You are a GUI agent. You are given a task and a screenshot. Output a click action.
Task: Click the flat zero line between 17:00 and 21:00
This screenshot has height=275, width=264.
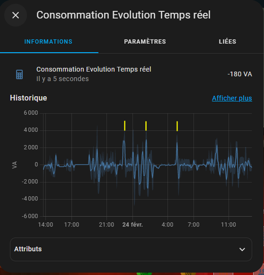click(x=82, y=165)
